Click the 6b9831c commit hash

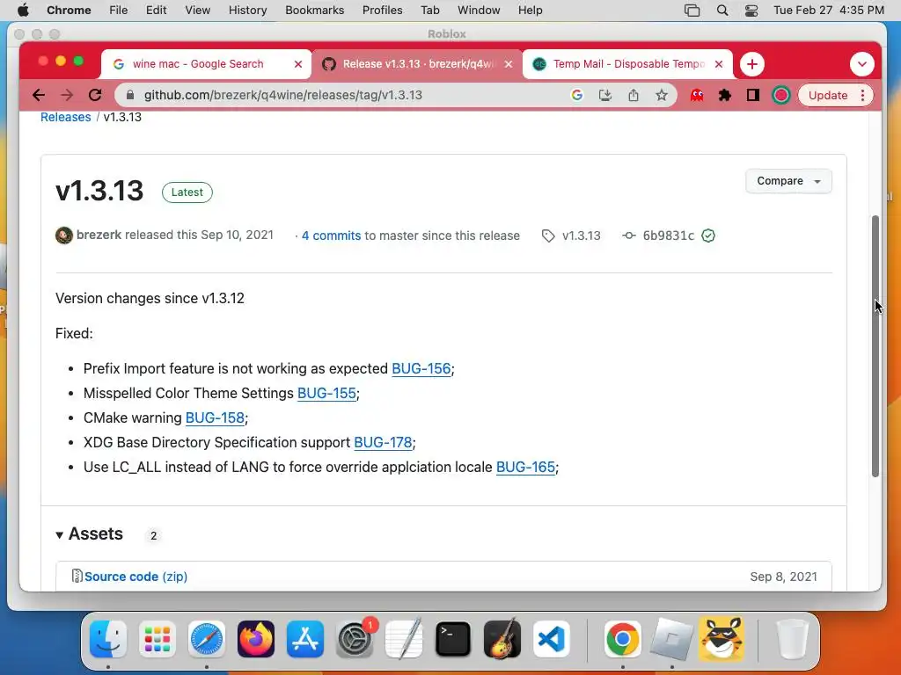click(669, 236)
